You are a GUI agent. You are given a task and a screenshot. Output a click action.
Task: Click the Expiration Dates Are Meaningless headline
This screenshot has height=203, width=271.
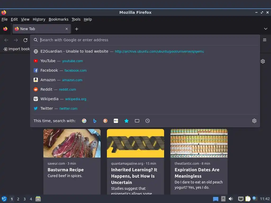click(x=197, y=173)
